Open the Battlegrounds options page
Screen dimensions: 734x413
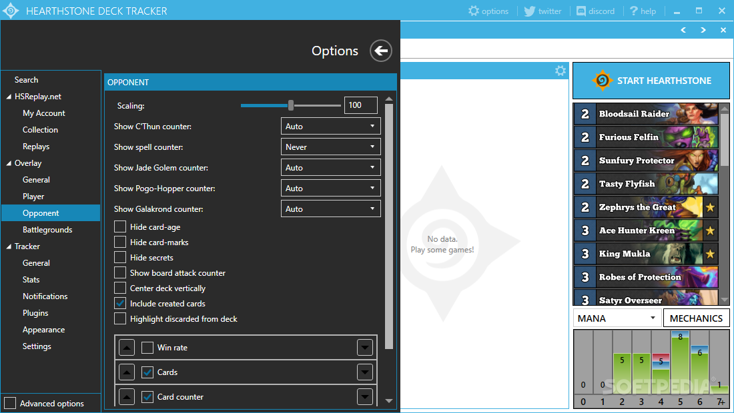point(47,230)
